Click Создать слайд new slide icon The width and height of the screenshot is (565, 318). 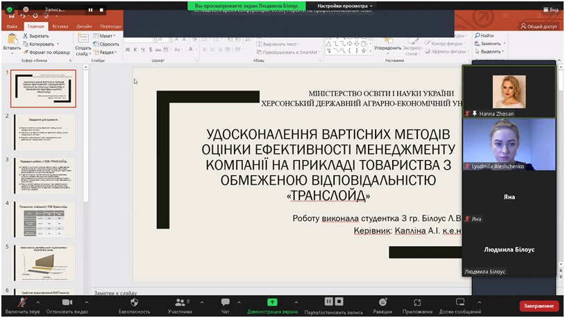point(83,39)
